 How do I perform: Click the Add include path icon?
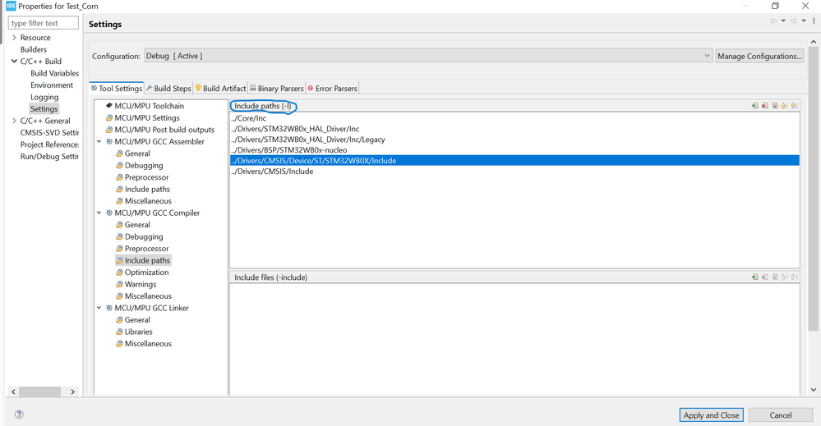(x=754, y=106)
